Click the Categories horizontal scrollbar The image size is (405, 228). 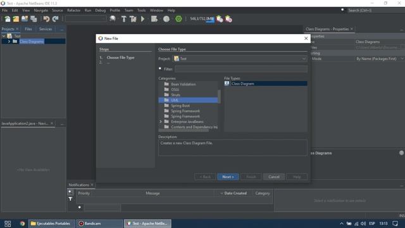184,130
